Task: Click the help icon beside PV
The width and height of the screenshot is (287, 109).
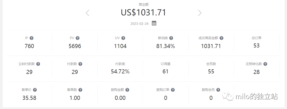Action: tap(78, 38)
